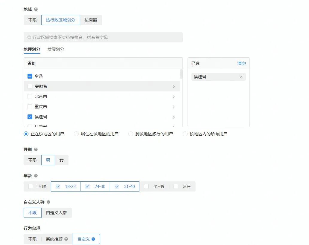Open the help icon beside 年龄
This screenshot has width=309, height=245.
pyautogui.click(x=36, y=176)
